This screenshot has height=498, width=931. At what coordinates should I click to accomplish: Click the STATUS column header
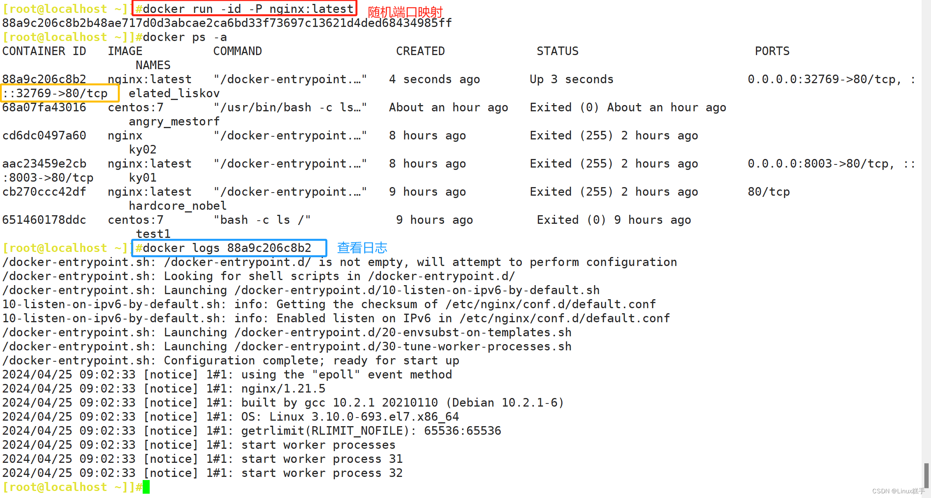tap(557, 51)
